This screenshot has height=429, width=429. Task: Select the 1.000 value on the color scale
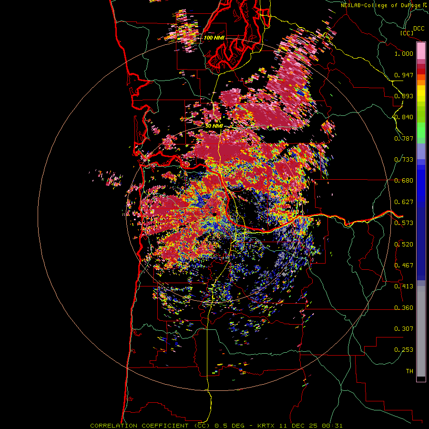click(404, 53)
